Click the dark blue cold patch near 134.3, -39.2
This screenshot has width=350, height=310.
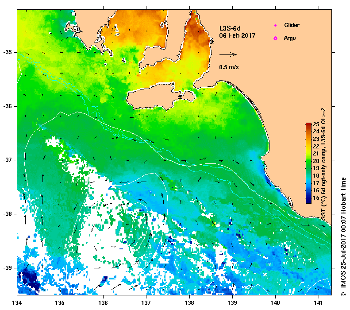(30, 279)
